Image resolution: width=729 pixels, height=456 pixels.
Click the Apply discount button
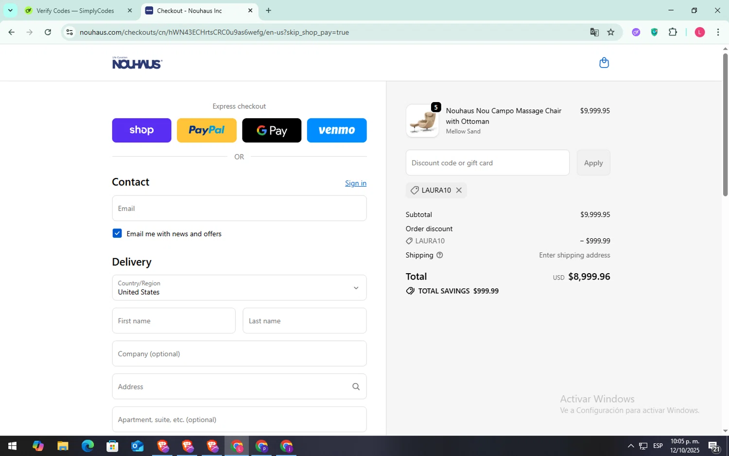pyautogui.click(x=593, y=163)
